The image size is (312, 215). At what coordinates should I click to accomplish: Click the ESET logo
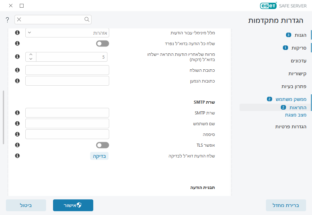click(268, 6)
